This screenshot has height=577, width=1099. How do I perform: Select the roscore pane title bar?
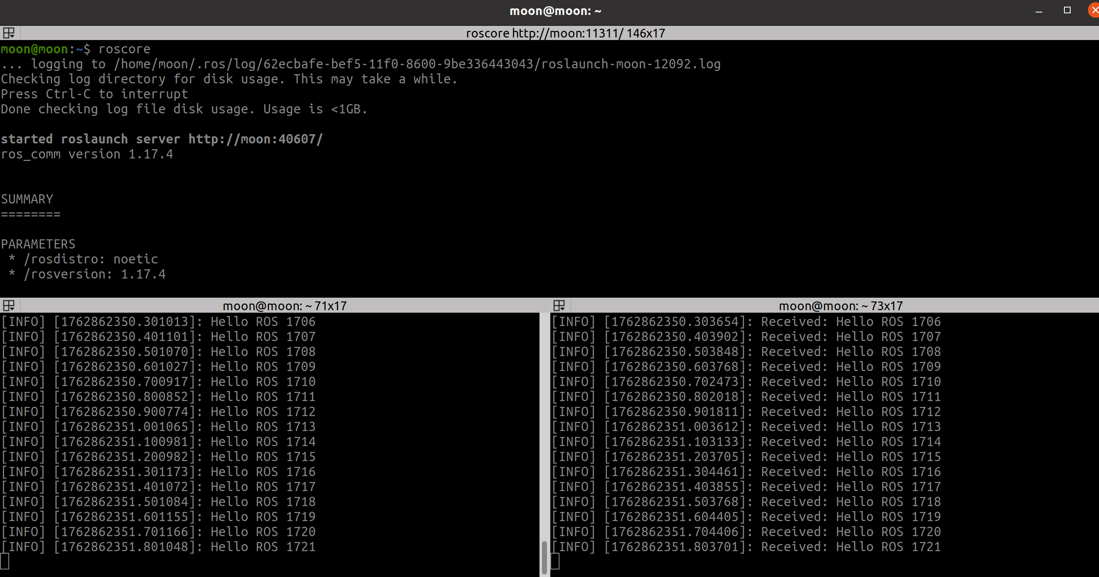click(565, 33)
